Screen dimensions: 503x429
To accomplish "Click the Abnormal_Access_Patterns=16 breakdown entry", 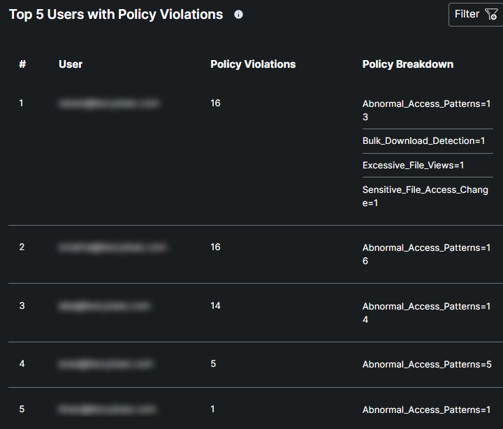I will 427,254.
